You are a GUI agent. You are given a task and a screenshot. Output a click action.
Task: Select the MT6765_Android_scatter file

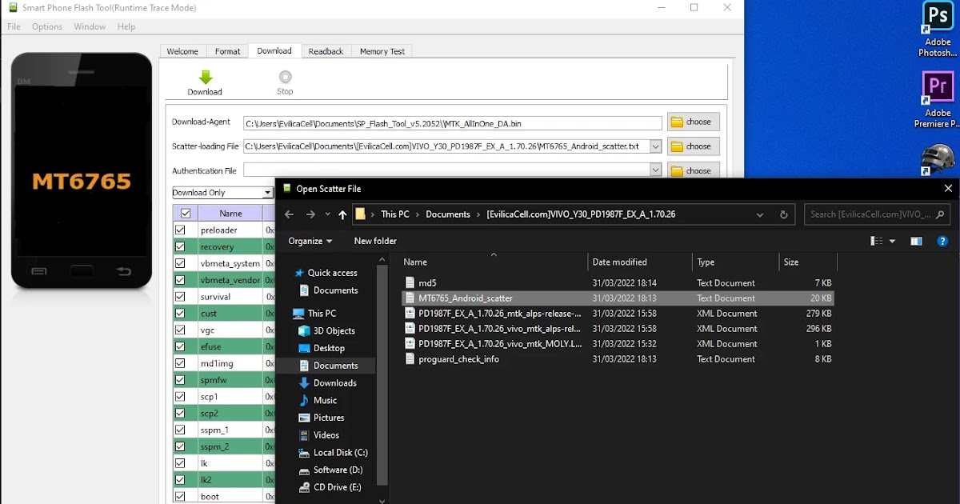point(465,298)
